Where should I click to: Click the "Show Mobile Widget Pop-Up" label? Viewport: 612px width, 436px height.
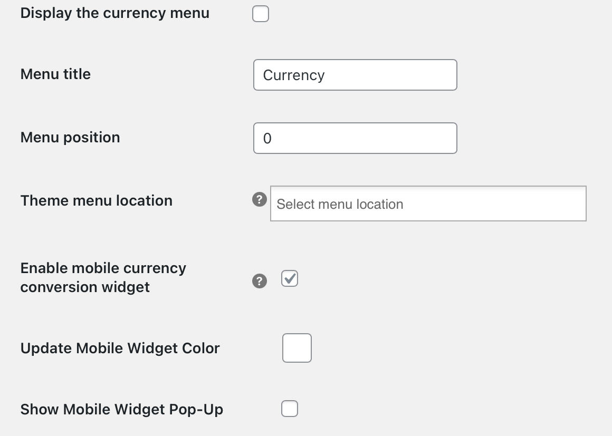pyautogui.click(x=122, y=410)
